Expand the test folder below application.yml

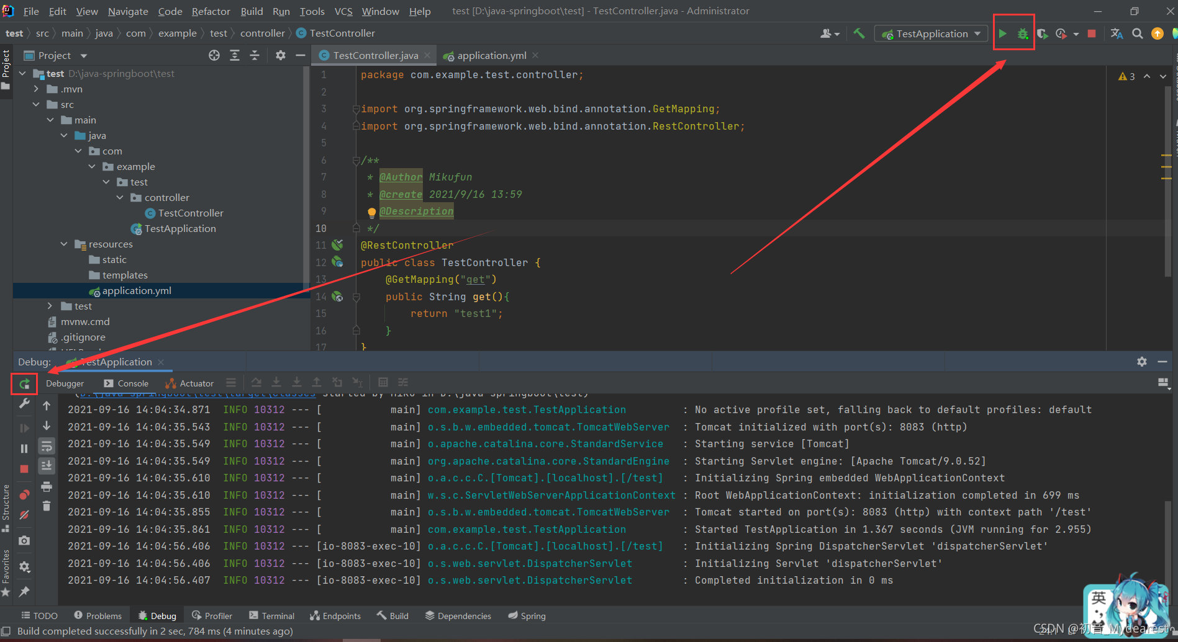pos(50,306)
